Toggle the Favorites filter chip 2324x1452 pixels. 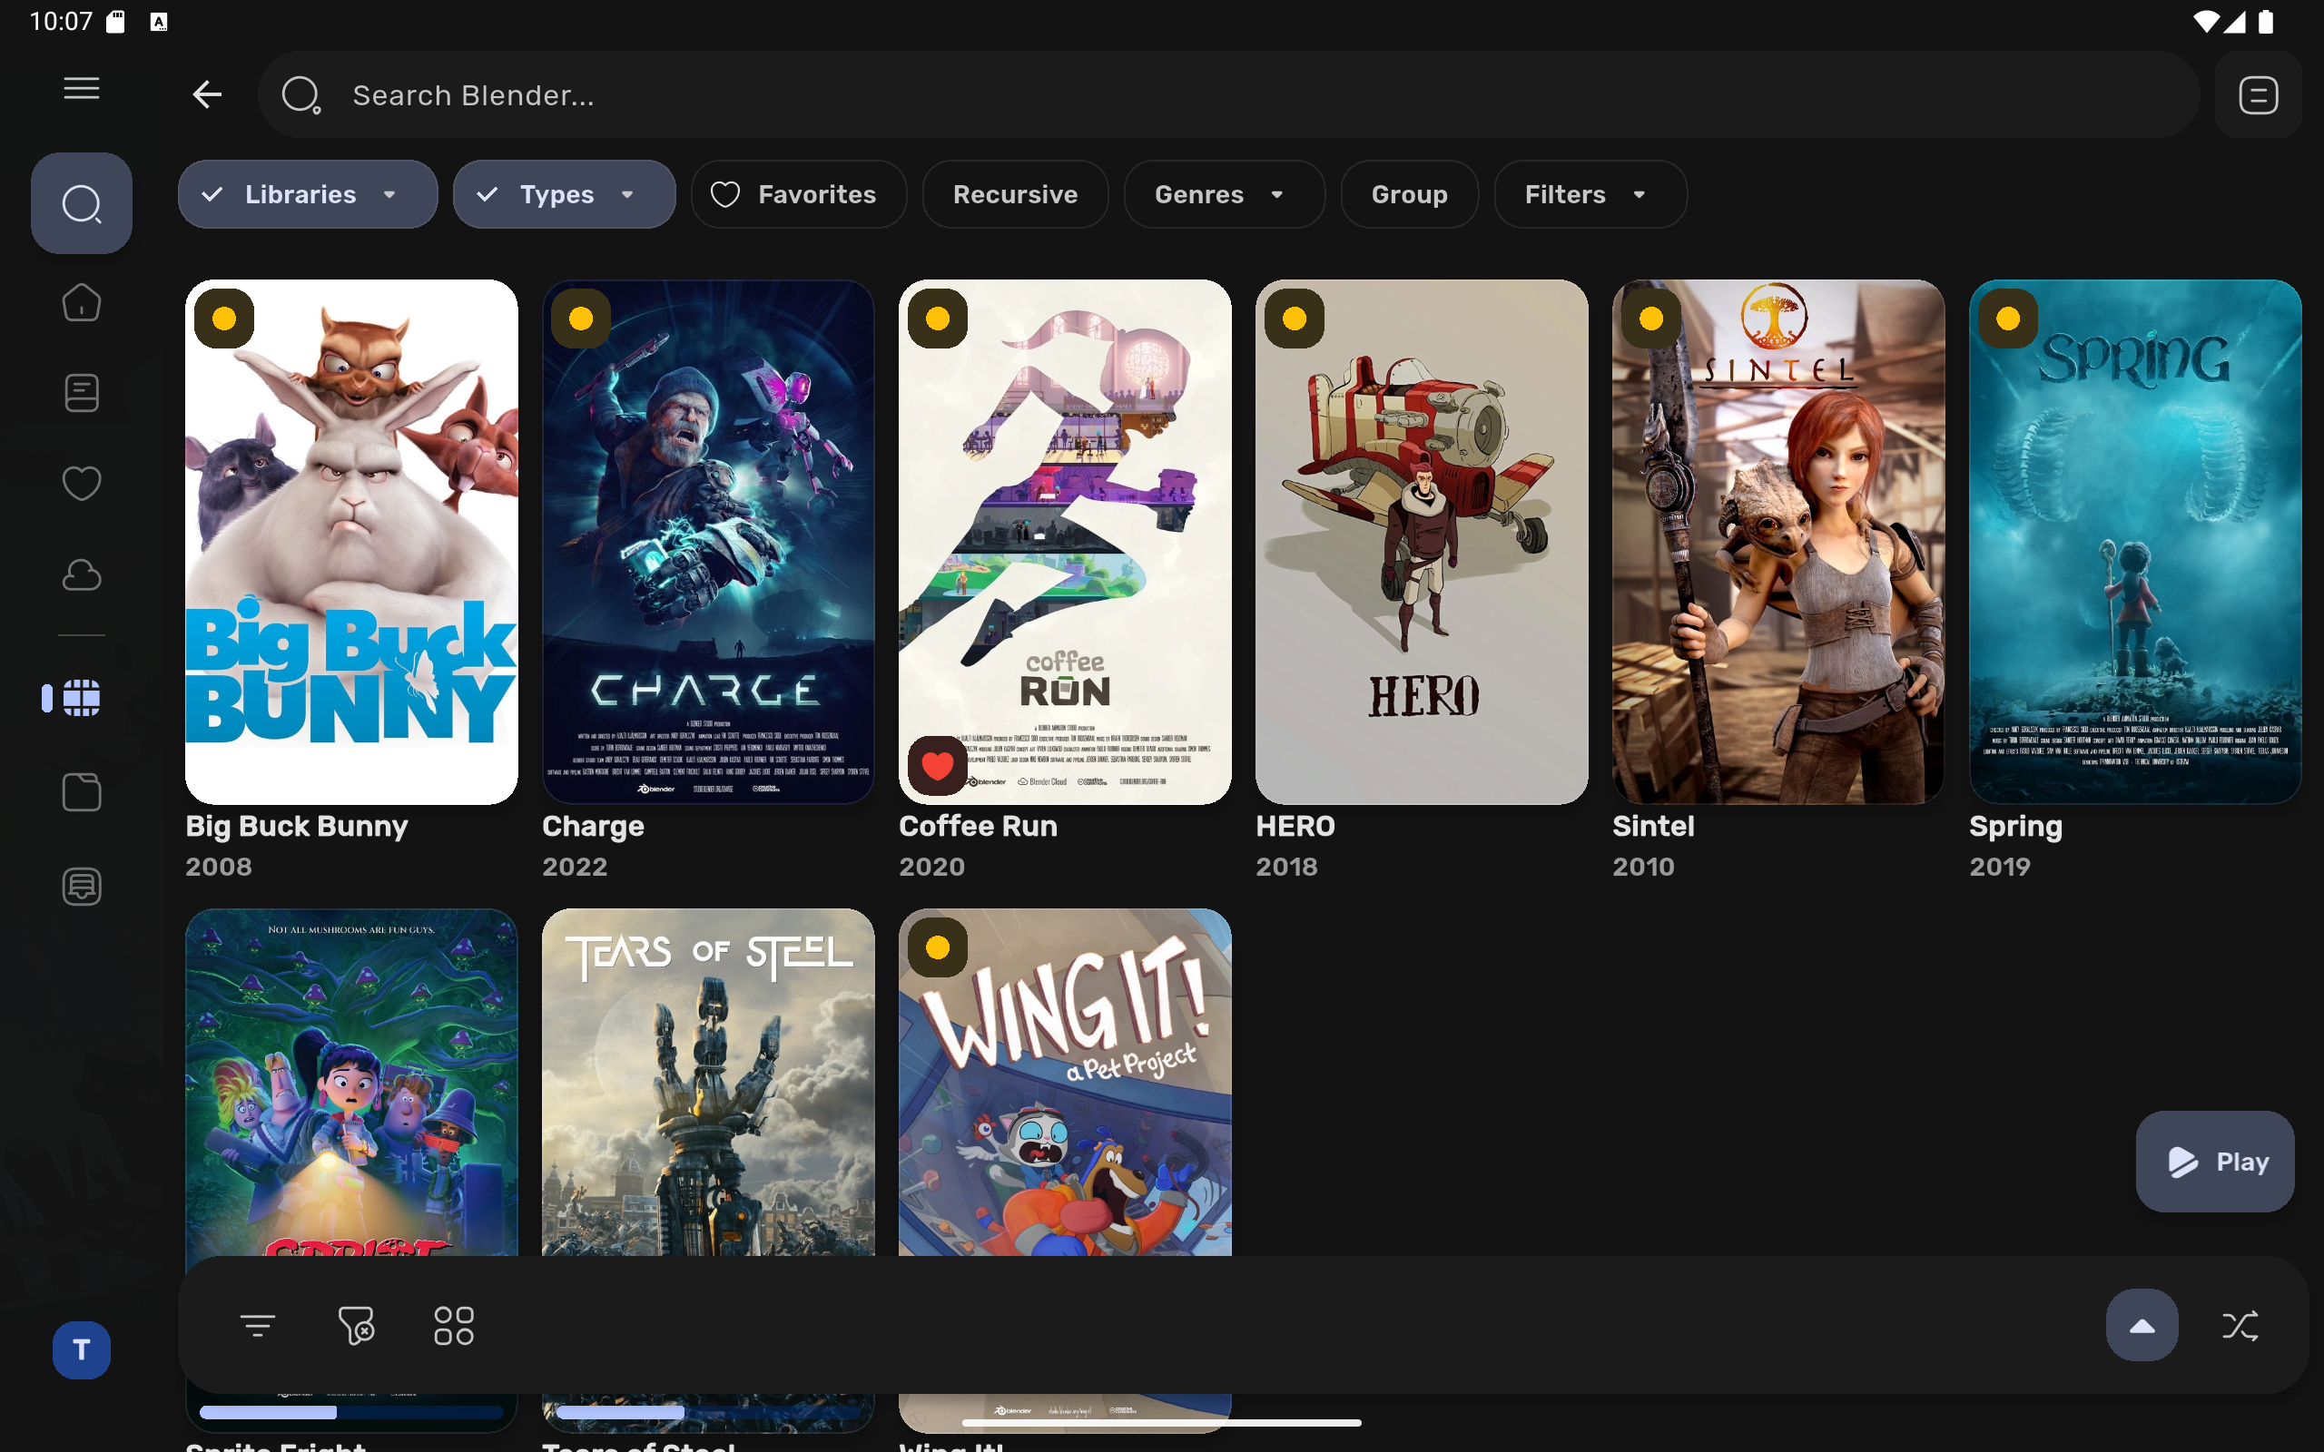797,194
